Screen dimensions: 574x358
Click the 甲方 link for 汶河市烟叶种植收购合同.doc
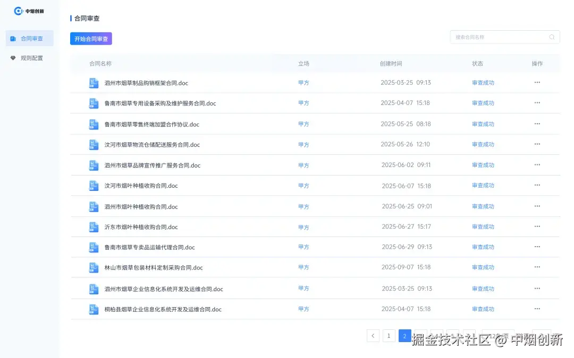click(303, 186)
